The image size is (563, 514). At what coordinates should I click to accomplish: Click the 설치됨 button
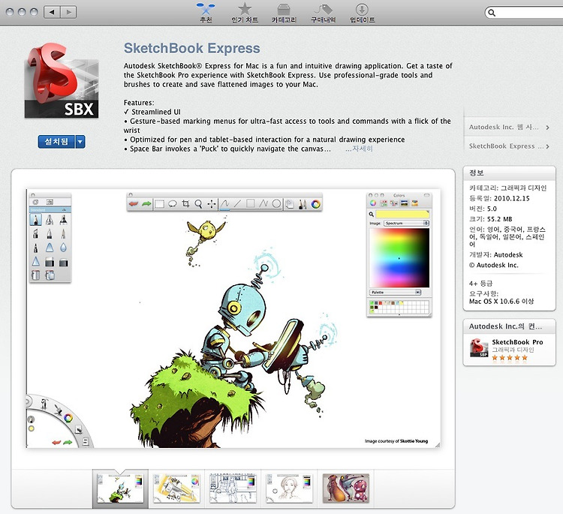(x=56, y=141)
